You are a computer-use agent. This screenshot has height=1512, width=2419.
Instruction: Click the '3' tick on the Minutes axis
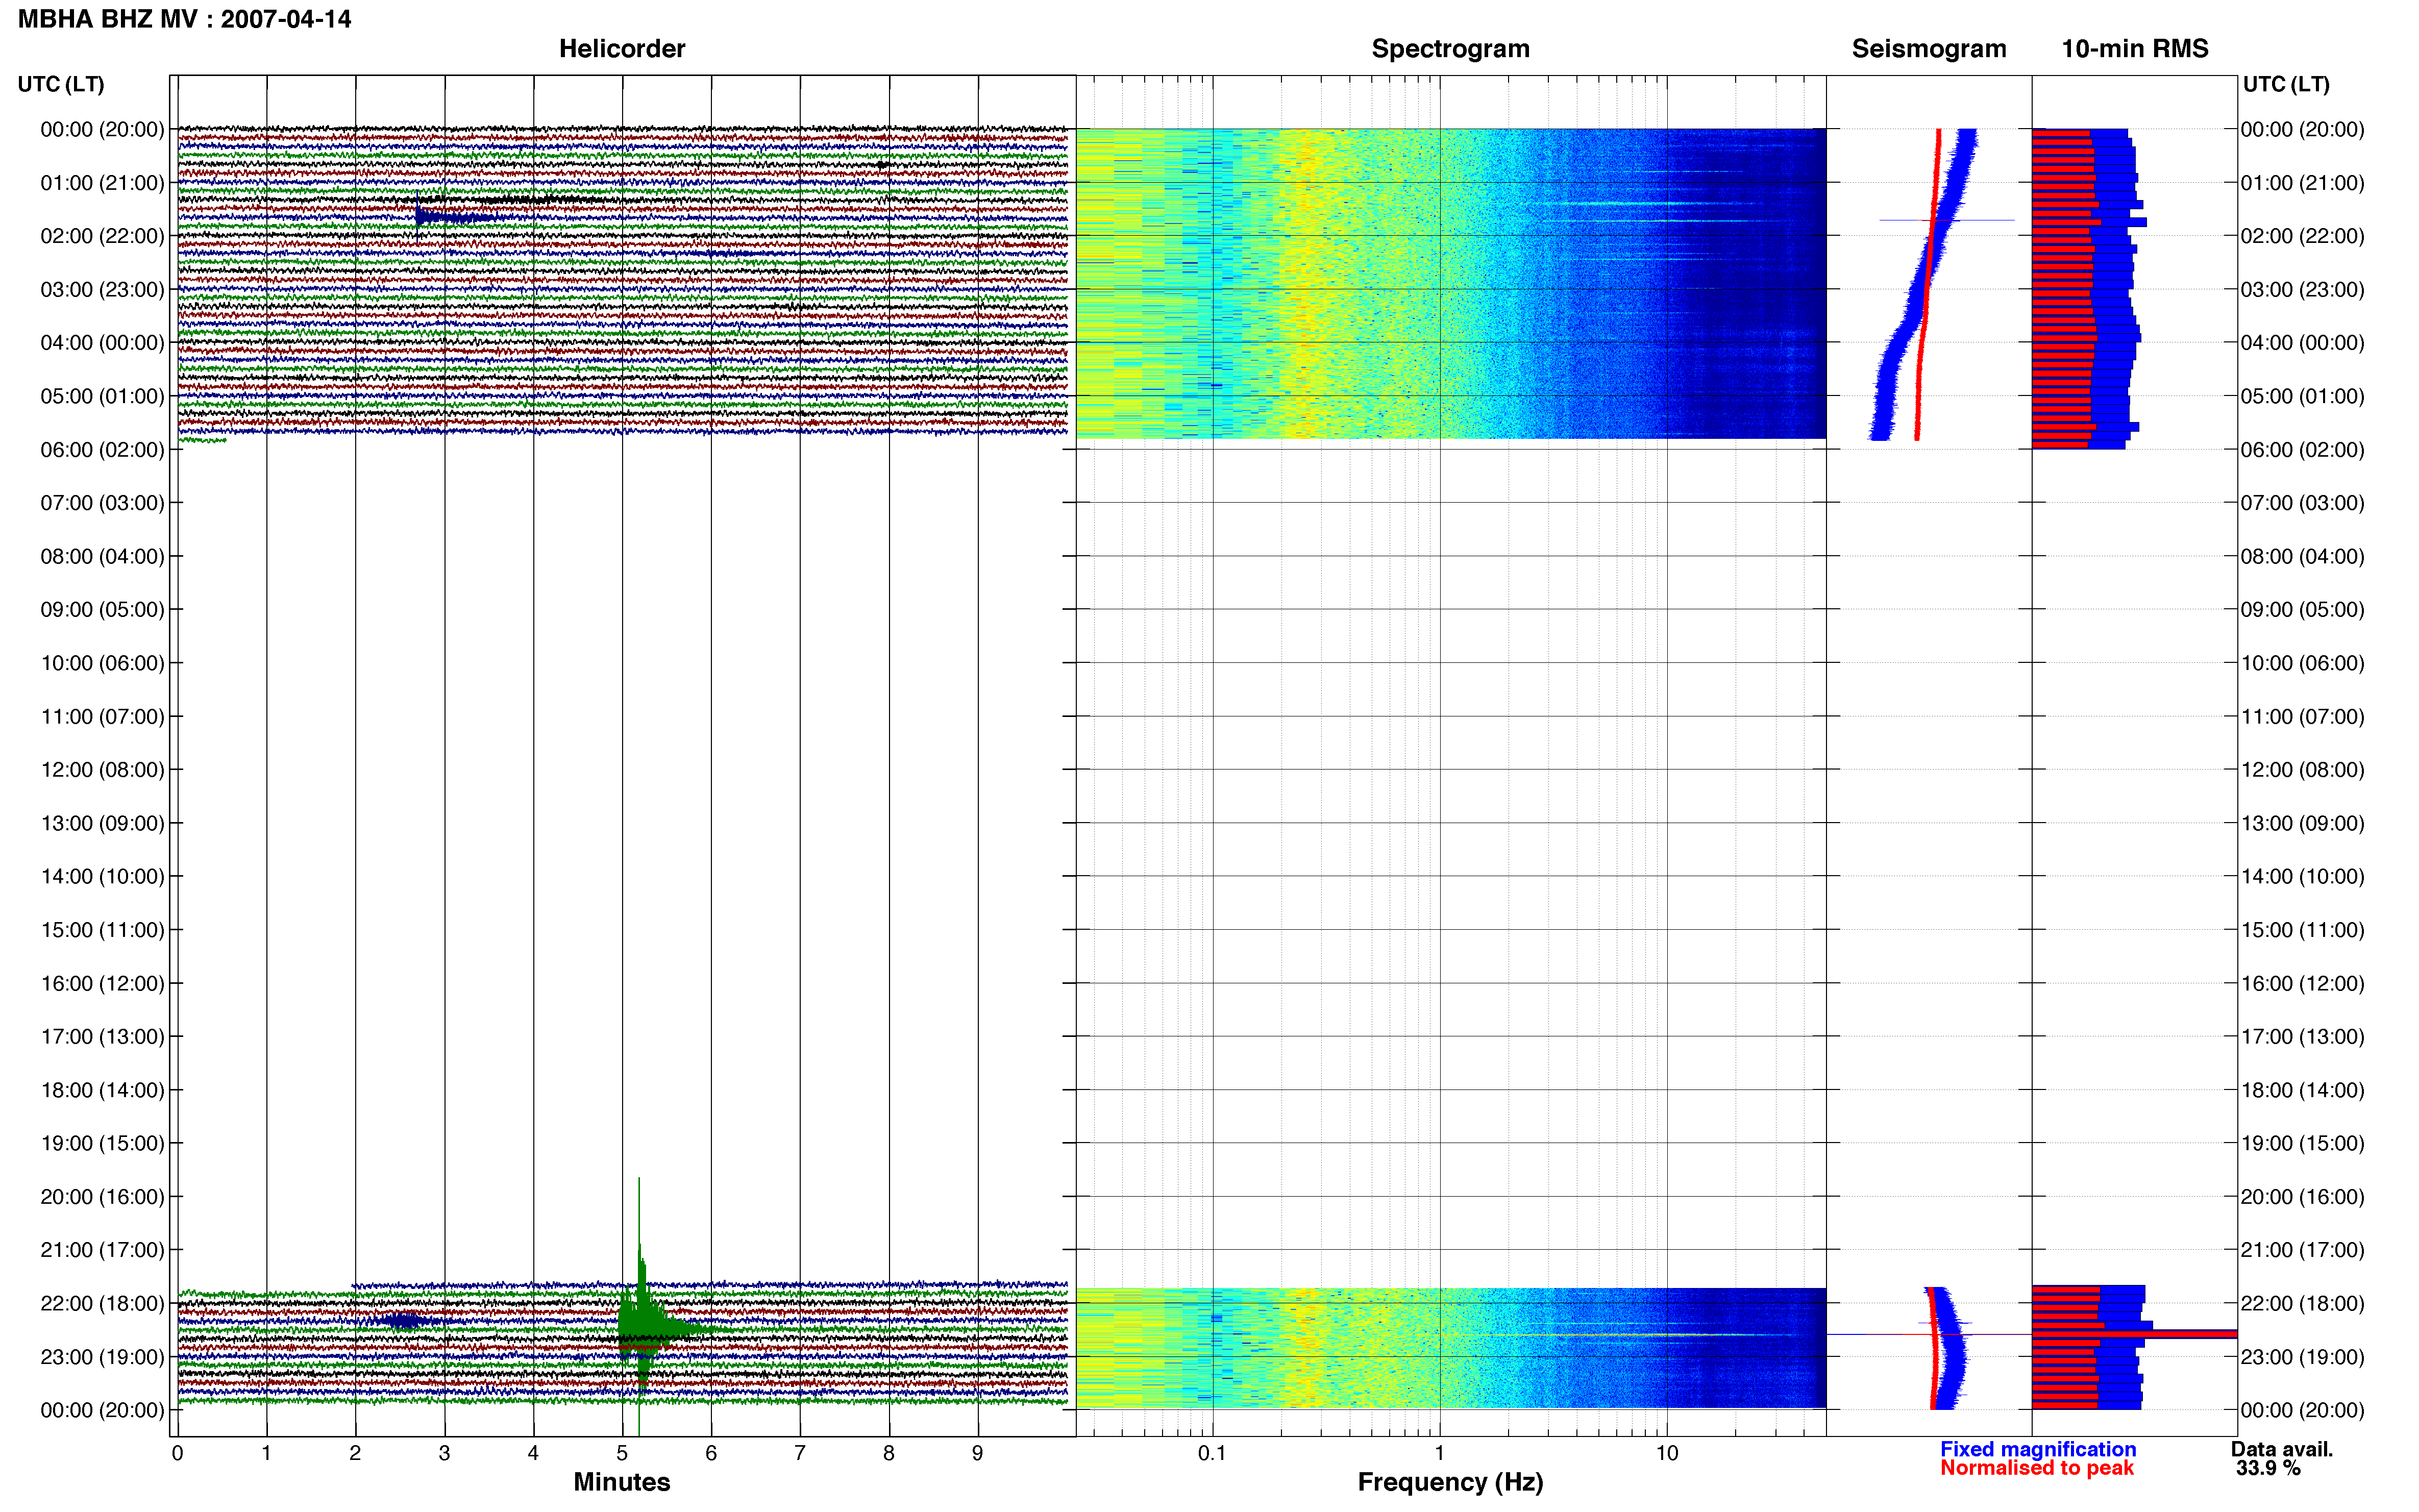[x=444, y=1453]
